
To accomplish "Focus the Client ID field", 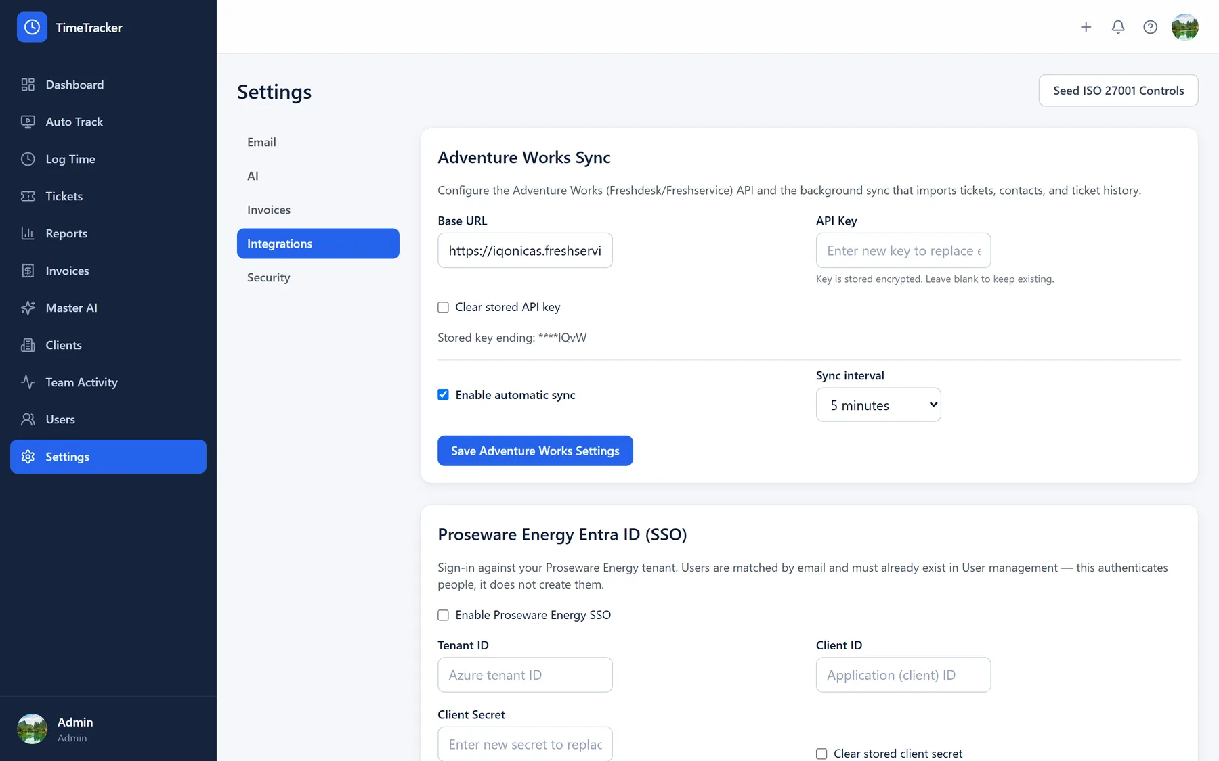I will pos(903,675).
